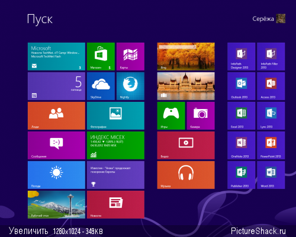The width and height of the screenshot is (296, 237).
Task: Open the Video (Видео) tile
Action: [186, 145]
